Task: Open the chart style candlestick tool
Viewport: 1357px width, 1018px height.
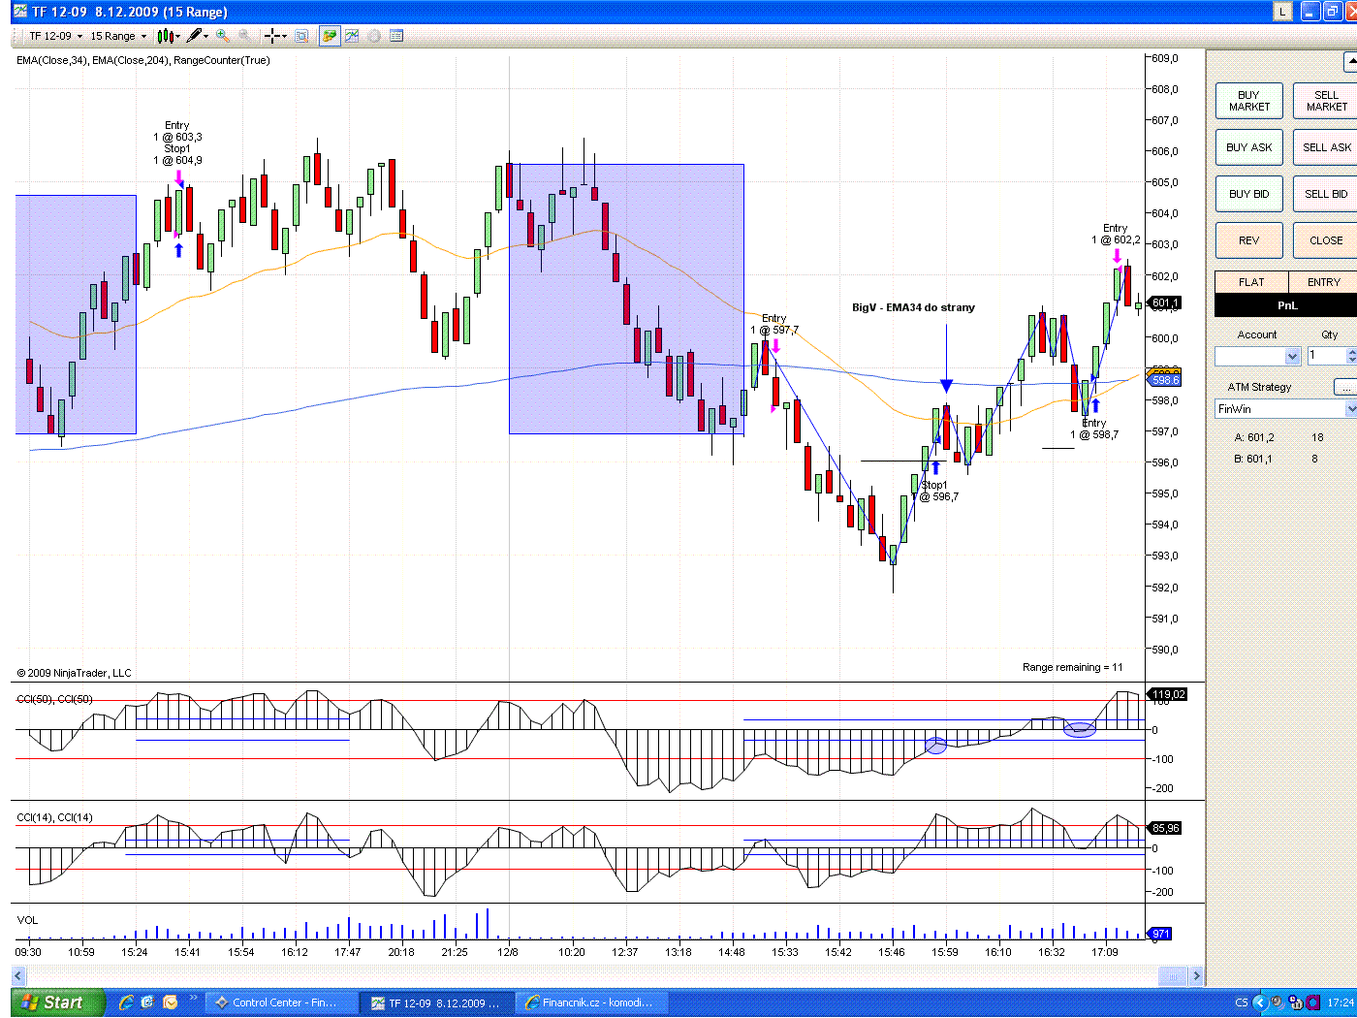Action: [168, 36]
